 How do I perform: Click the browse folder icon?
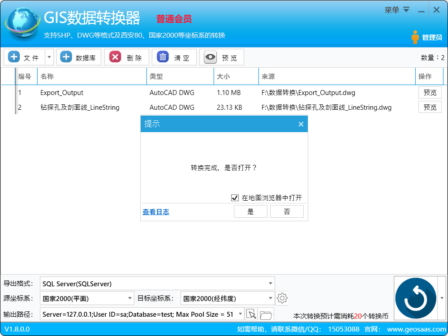point(266,315)
